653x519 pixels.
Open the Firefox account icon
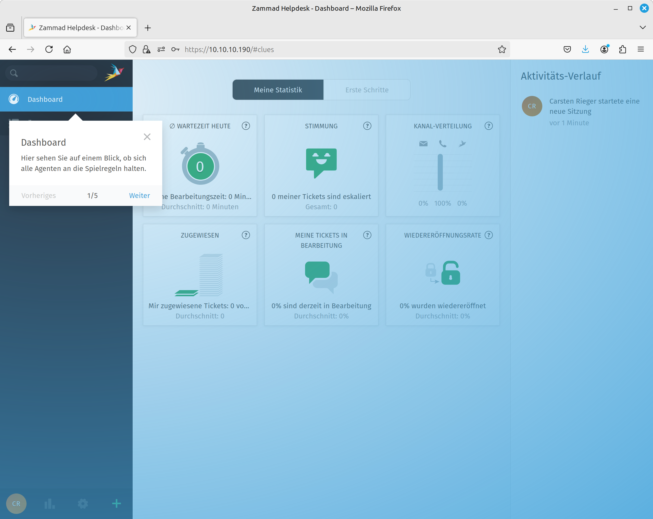(604, 50)
